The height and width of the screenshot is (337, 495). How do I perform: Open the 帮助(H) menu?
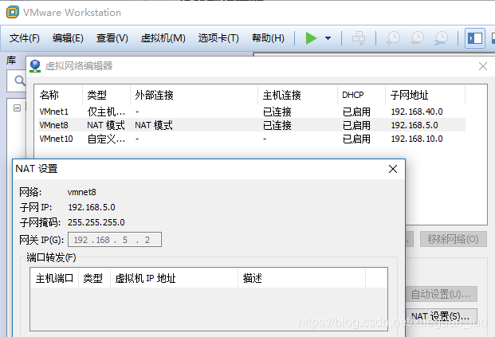(x=268, y=38)
